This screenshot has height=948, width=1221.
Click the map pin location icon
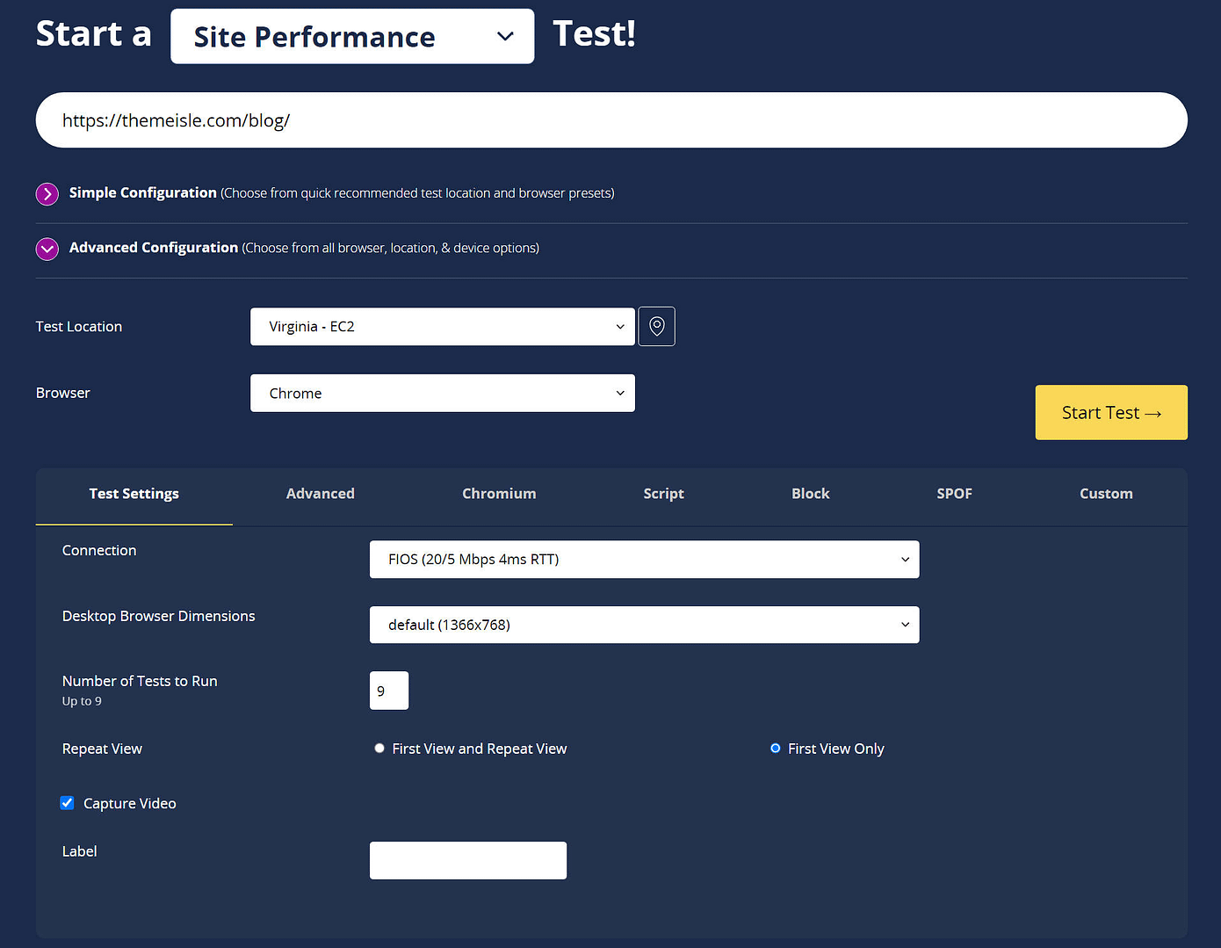pos(656,326)
